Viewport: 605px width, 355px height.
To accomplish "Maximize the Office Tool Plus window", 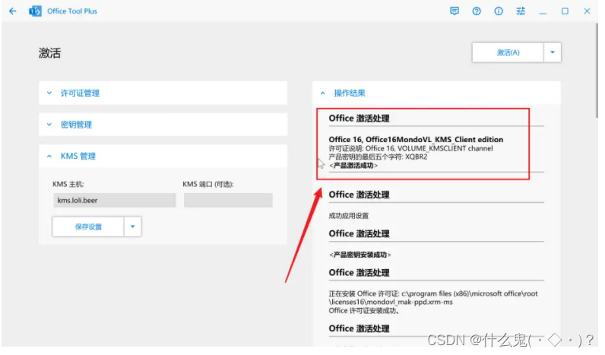I will point(565,11).
